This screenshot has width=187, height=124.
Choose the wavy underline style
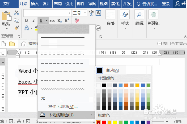[x=64, y=89]
